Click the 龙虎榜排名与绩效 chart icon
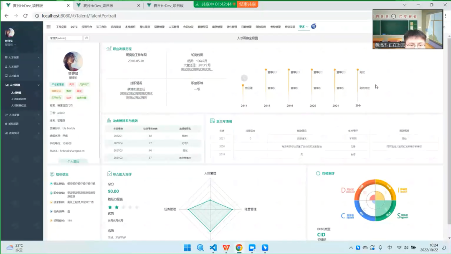451x254 pixels. [109, 121]
